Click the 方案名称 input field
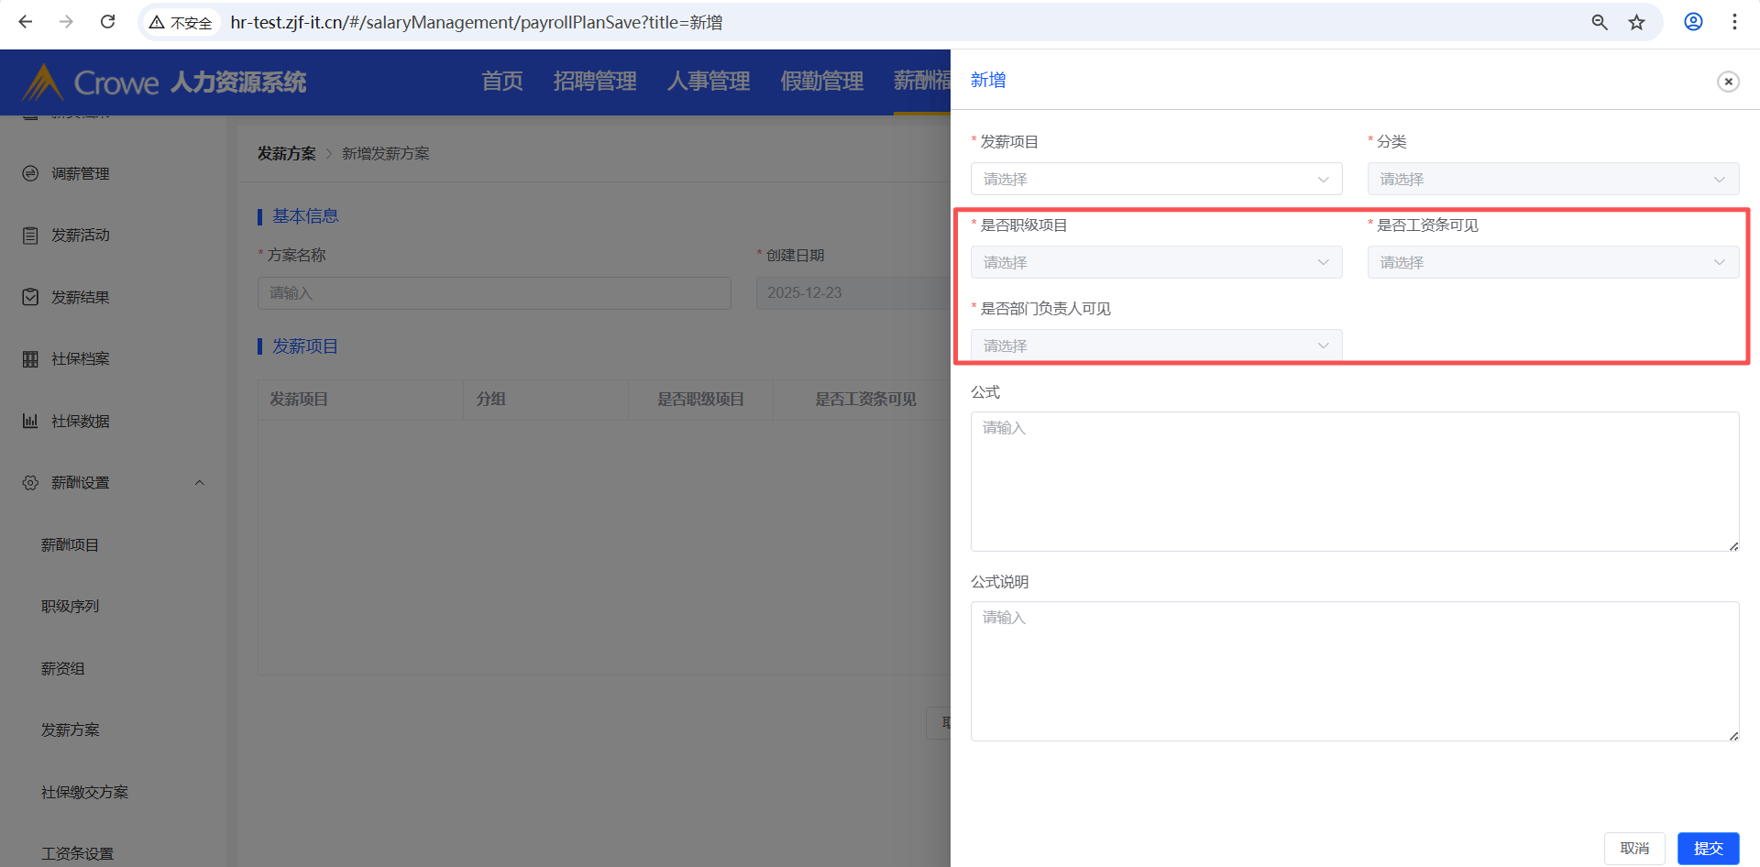The height and width of the screenshot is (867, 1760). pos(494,293)
